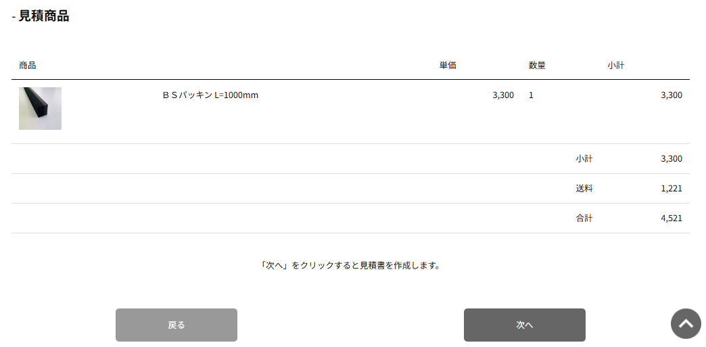Click 次へ to create the estimate
This screenshot has width=706, height=347.
[524, 325]
